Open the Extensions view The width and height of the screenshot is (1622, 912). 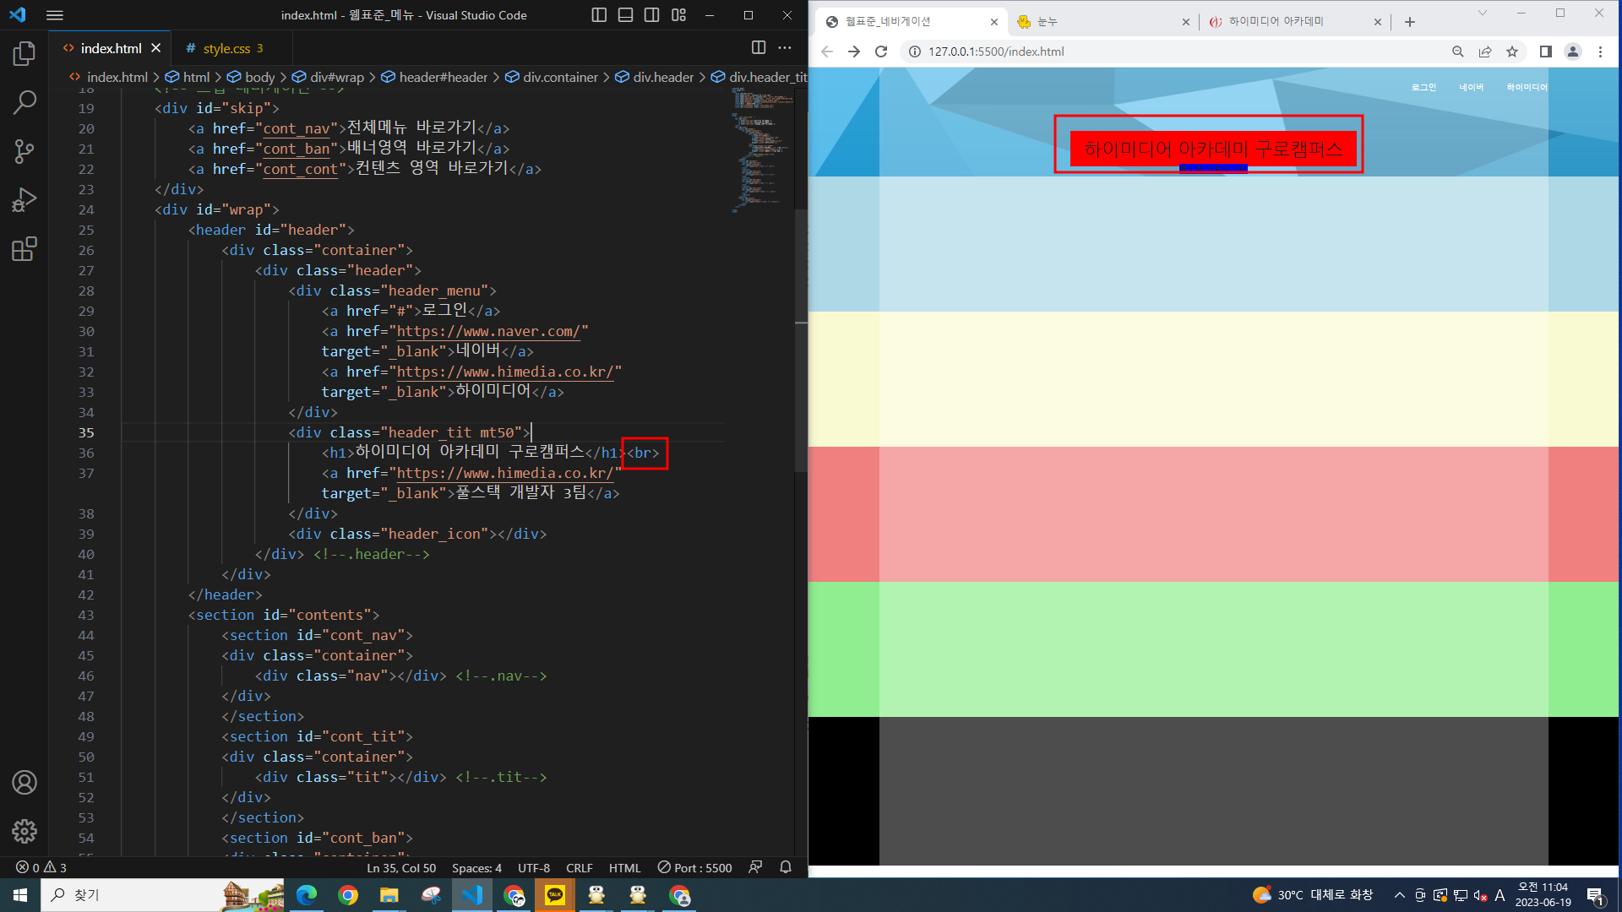[x=24, y=250]
